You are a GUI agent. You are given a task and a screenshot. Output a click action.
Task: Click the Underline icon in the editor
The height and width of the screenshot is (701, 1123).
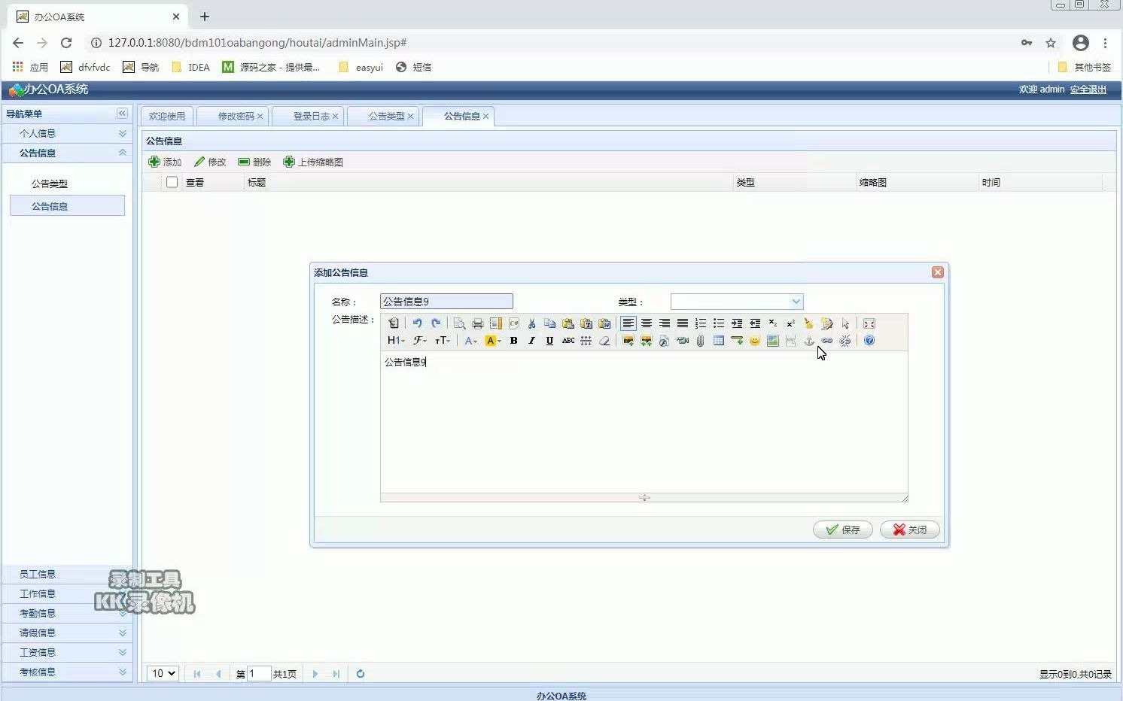tap(549, 340)
